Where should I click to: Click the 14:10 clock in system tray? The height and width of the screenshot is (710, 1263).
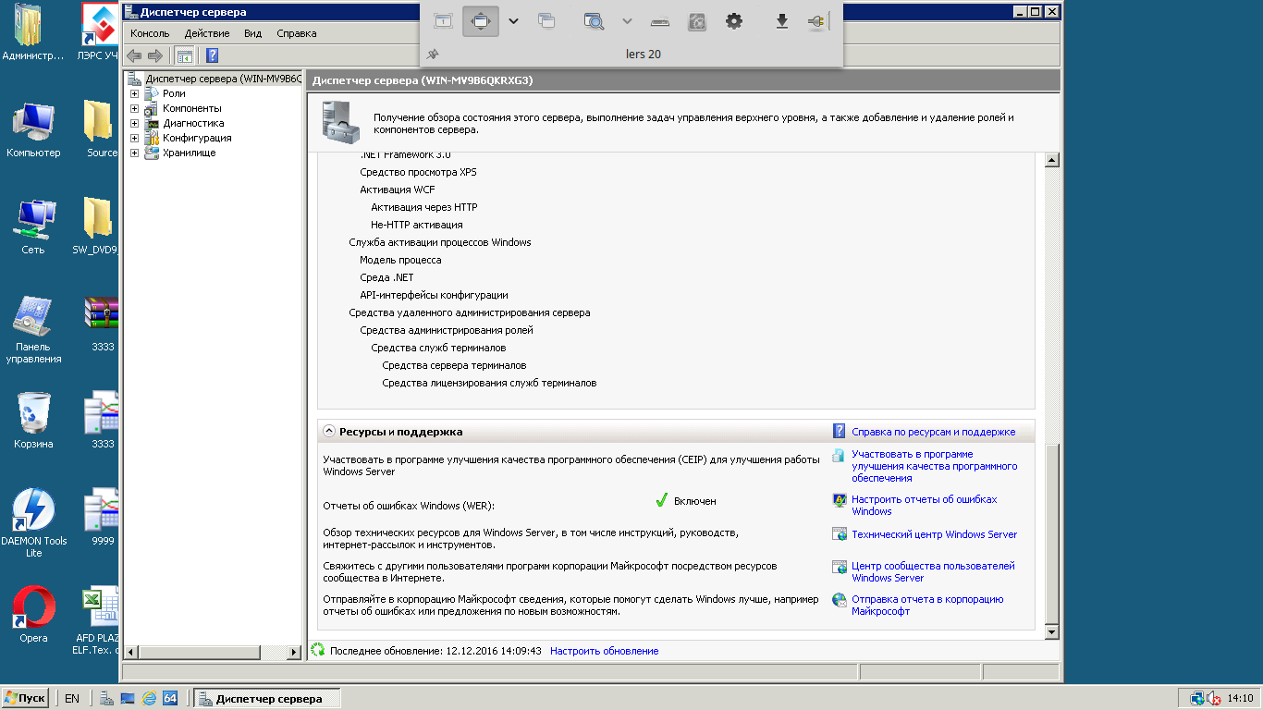[1240, 699]
